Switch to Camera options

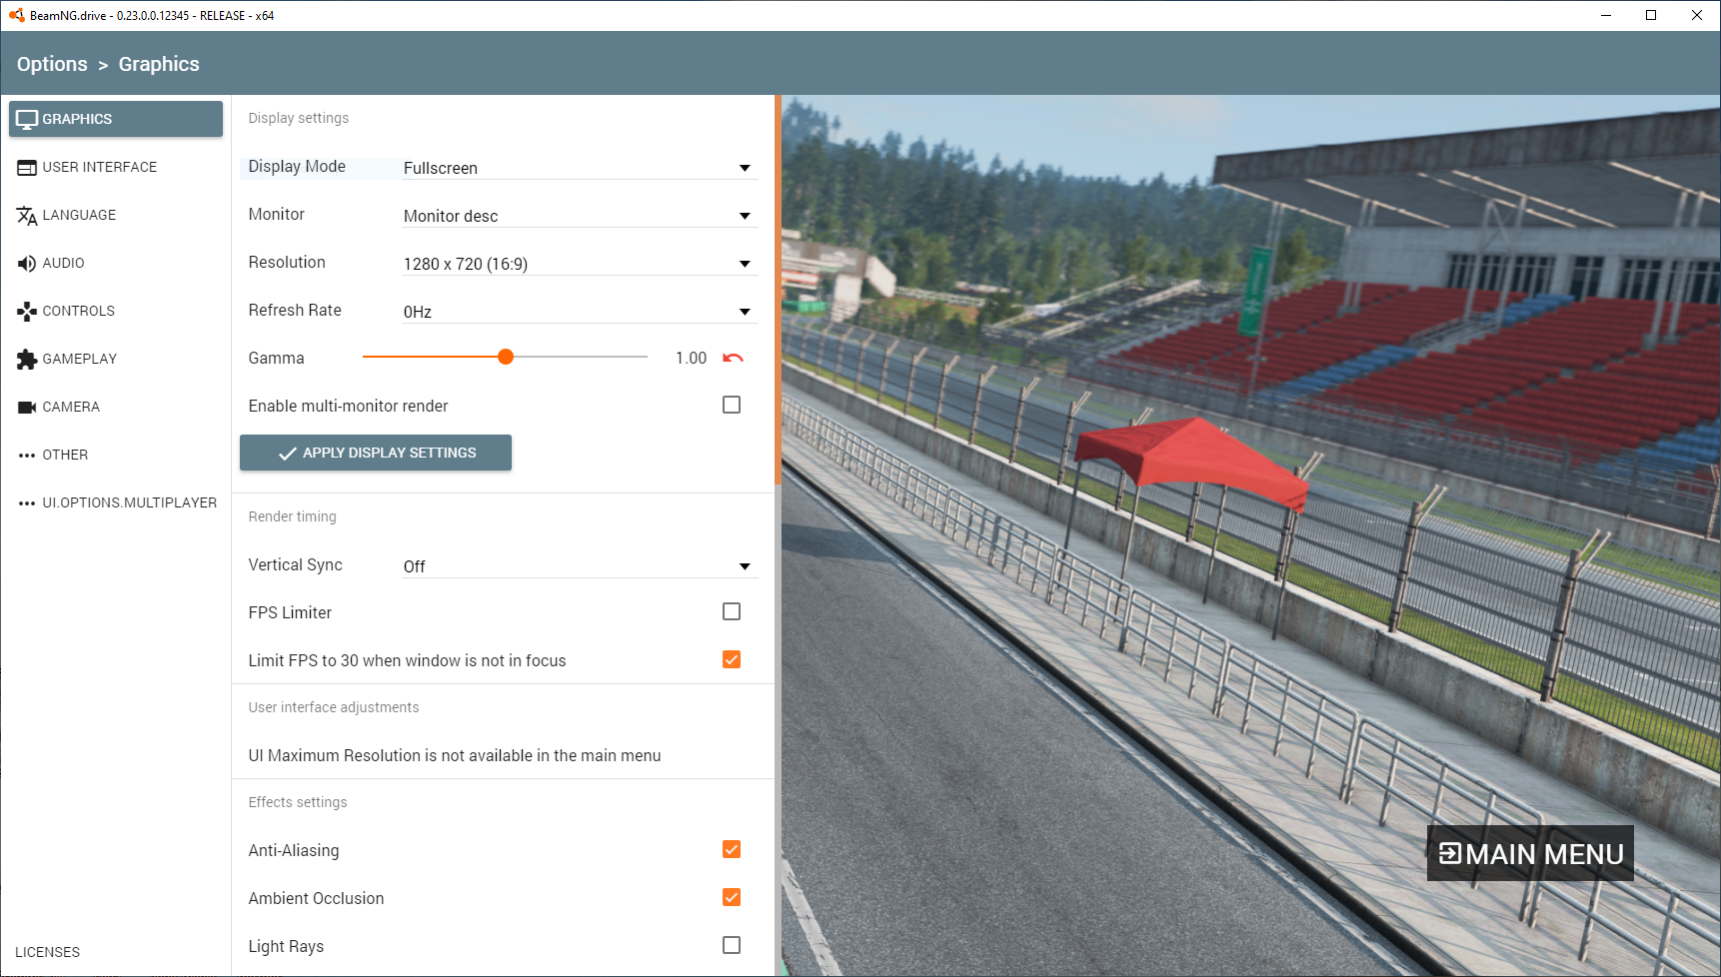[x=116, y=407]
